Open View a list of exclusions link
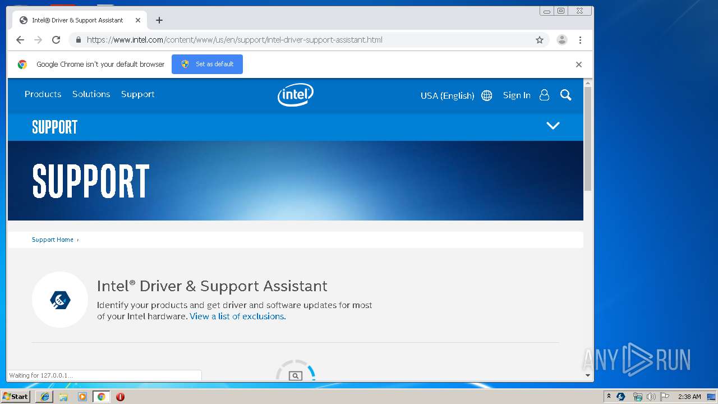 tap(238, 316)
